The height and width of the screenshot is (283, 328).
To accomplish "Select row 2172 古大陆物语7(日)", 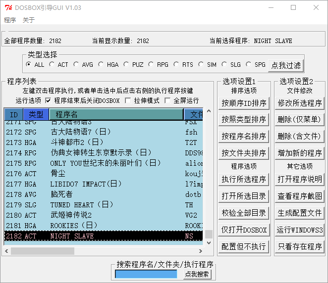I will (x=104, y=132).
